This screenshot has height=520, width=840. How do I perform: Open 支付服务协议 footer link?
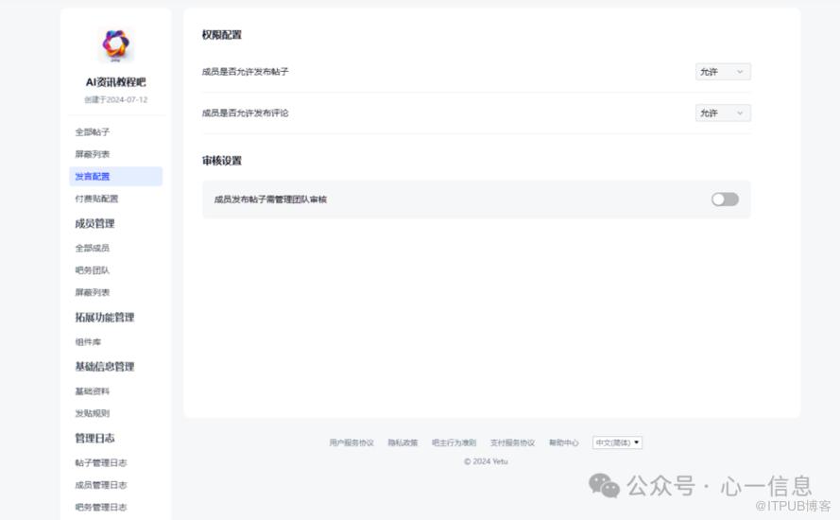[513, 442]
